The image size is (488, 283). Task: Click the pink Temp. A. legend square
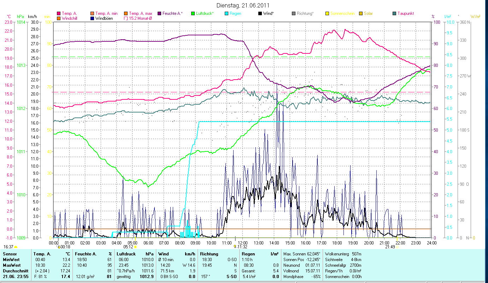[59, 13]
